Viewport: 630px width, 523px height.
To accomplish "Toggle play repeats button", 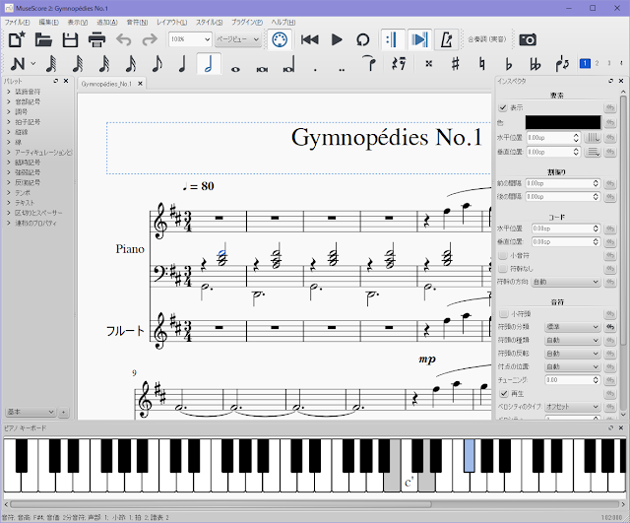I will [x=392, y=39].
